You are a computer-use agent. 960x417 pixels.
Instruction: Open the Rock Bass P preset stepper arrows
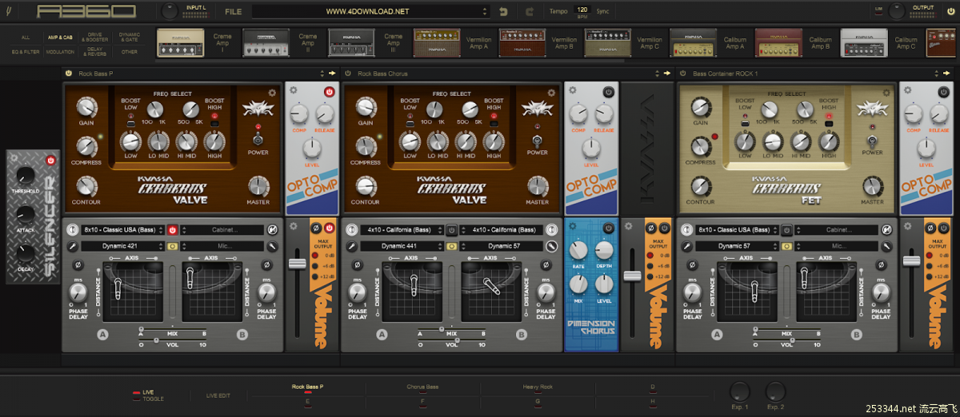pyautogui.click(x=321, y=73)
